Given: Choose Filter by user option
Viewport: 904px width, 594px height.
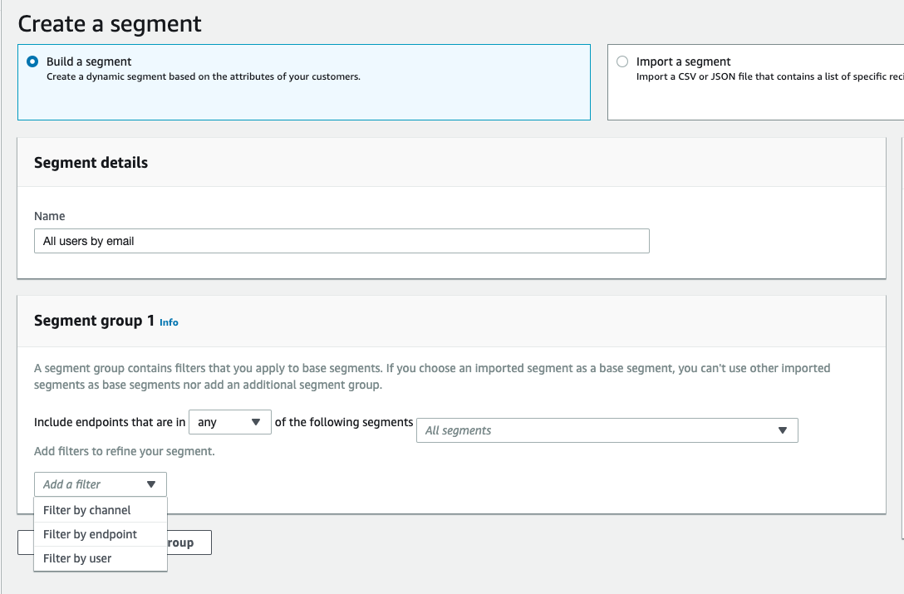Looking at the screenshot, I should [x=101, y=559].
